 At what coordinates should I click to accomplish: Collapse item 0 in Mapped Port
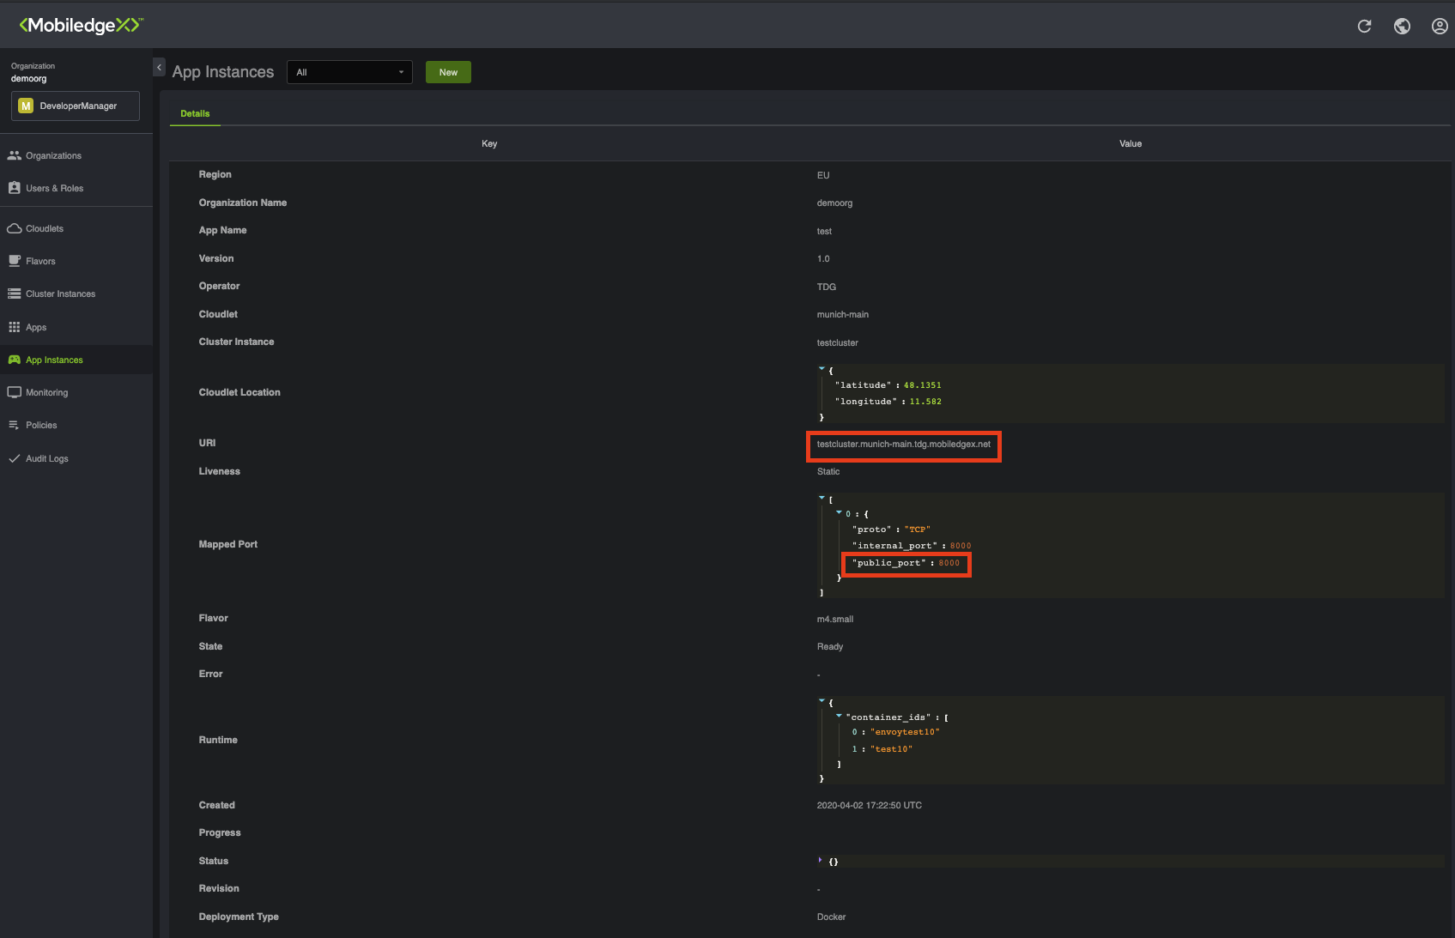(839, 512)
